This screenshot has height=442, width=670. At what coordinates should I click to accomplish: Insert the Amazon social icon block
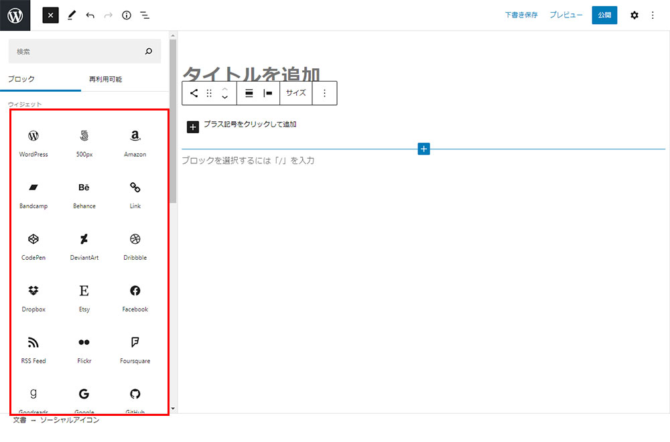pyautogui.click(x=135, y=142)
